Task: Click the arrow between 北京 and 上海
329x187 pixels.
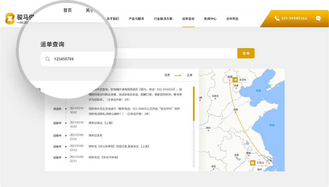Action: point(178,75)
